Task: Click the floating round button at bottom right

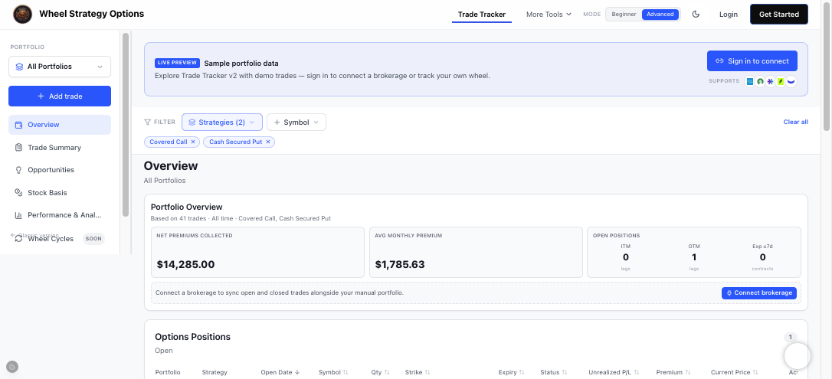Action: coord(797,356)
